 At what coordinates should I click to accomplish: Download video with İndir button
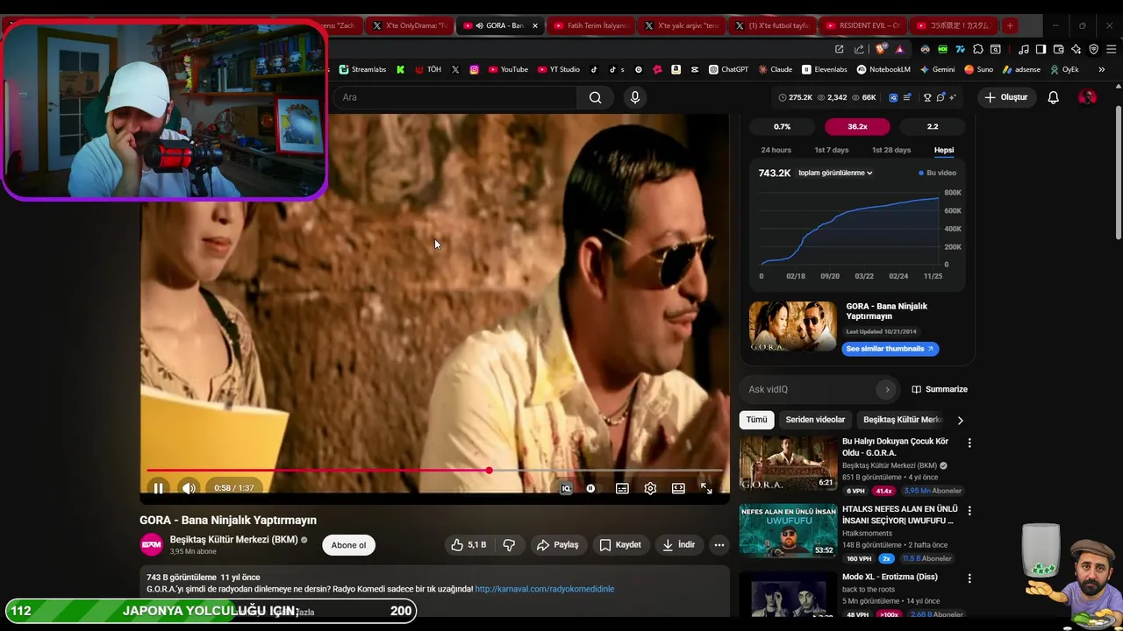(678, 544)
